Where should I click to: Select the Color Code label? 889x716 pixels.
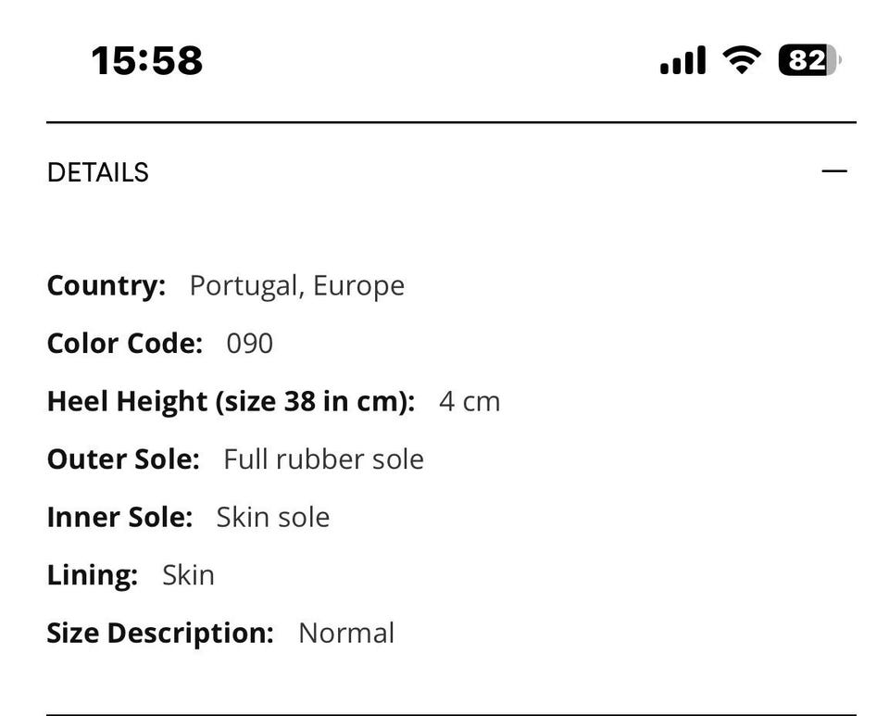[124, 344]
